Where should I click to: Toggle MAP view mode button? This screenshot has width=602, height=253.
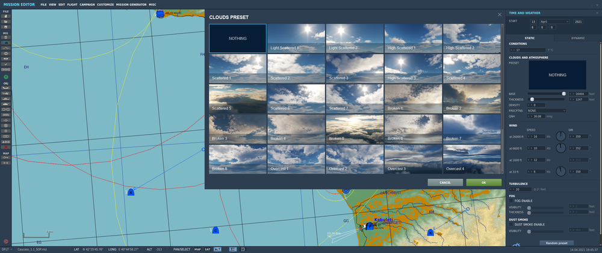click(197, 249)
